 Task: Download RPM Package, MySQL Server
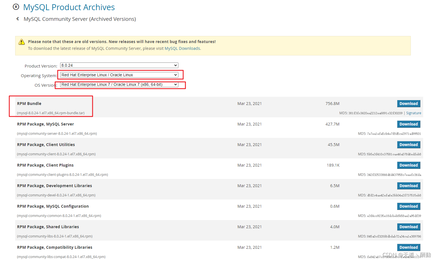[x=409, y=124]
